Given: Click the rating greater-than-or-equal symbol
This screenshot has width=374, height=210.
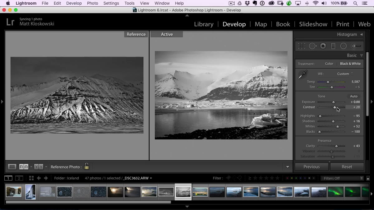Looking at the screenshot, I should coord(250,178).
